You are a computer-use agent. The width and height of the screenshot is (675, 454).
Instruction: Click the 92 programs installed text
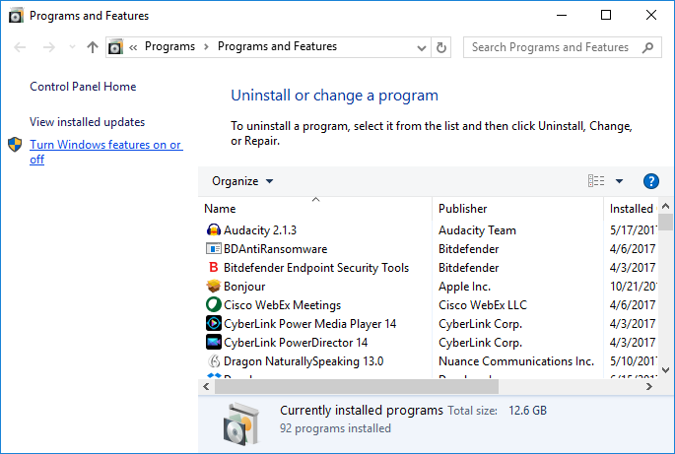pos(335,428)
